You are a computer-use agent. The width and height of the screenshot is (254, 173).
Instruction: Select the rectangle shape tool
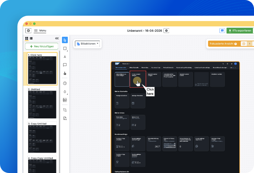coord(65,49)
